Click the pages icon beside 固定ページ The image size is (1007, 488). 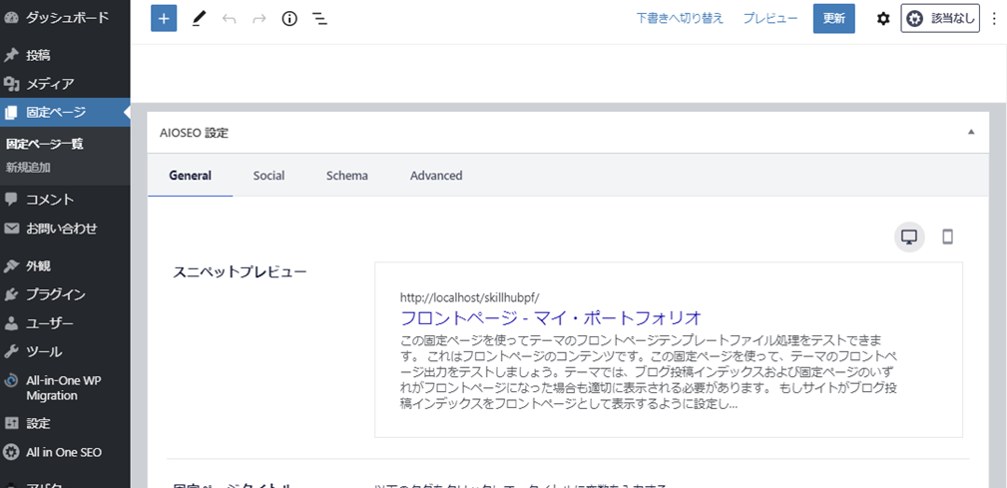point(11,113)
